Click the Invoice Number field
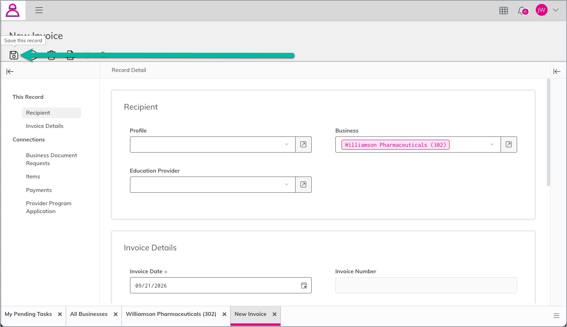567x327 pixels. pos(426,285)
